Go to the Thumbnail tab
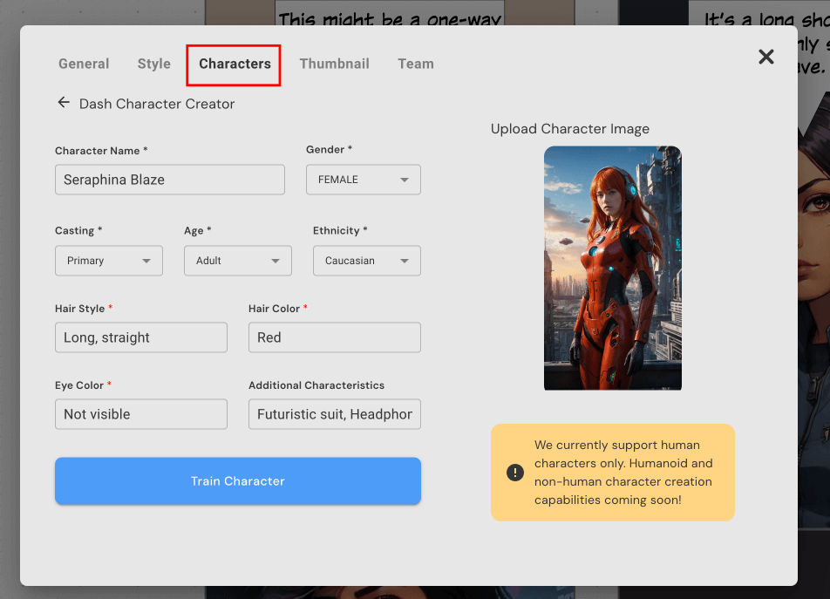Screen dimensions: 830x599 click(334, 64)
